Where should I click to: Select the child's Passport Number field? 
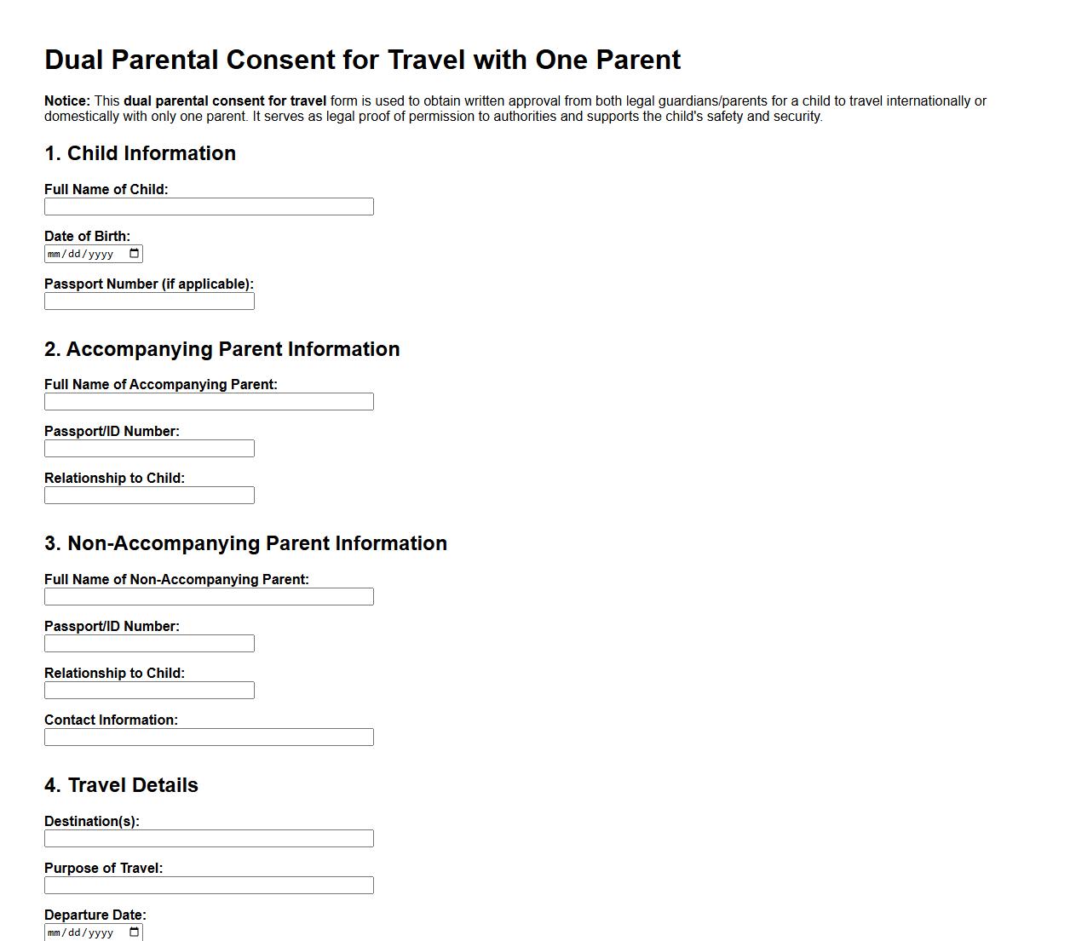point(149,301)
